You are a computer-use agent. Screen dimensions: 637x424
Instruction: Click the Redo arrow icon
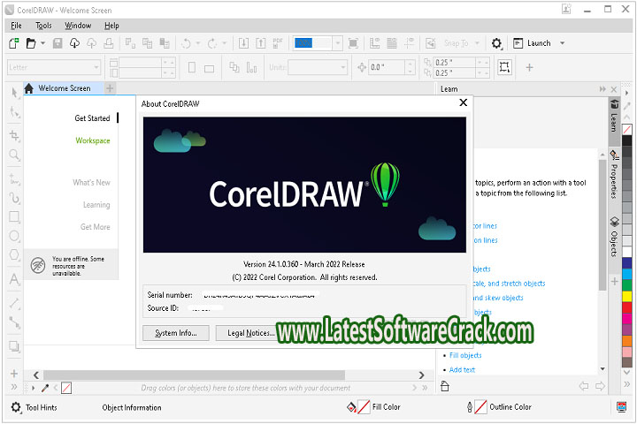[212, 43]
